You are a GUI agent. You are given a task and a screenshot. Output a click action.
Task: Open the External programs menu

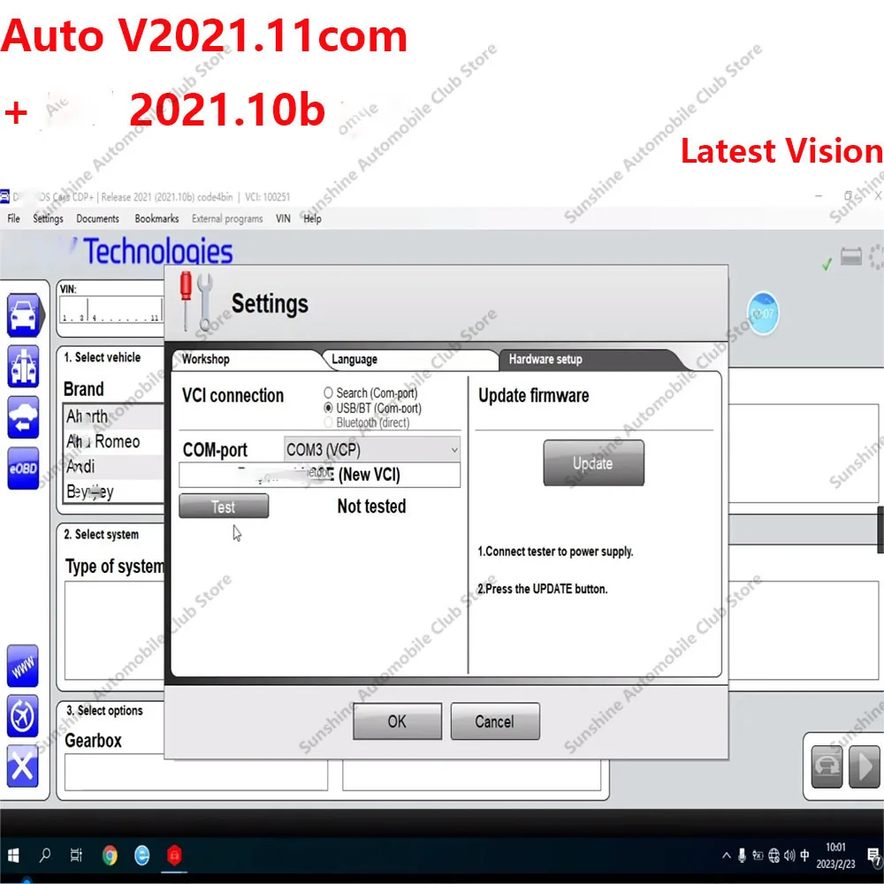point(227,218)
